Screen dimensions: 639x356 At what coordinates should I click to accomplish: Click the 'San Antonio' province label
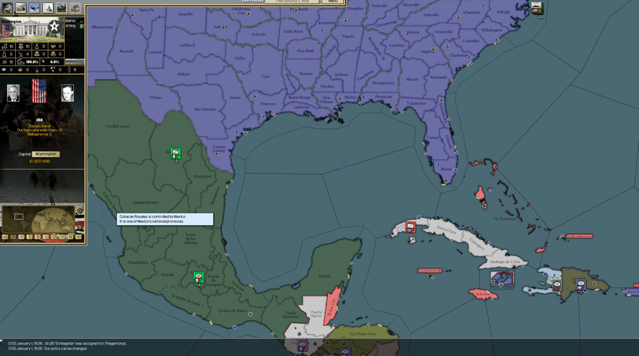pyautogui.click(x=204, y=109)
